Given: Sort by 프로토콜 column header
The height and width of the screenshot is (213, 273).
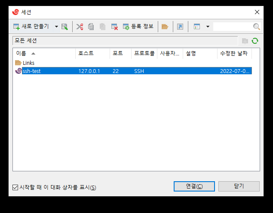Looking at the screenshot, I should [144, 53].
